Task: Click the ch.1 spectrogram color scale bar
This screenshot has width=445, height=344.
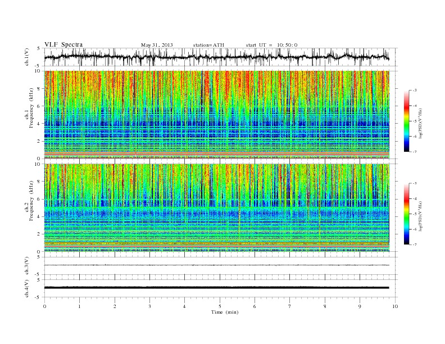Action: [406, 121]
